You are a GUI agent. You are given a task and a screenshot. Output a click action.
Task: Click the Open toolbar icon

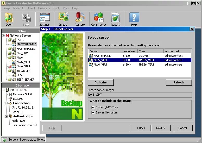[9, 18]
